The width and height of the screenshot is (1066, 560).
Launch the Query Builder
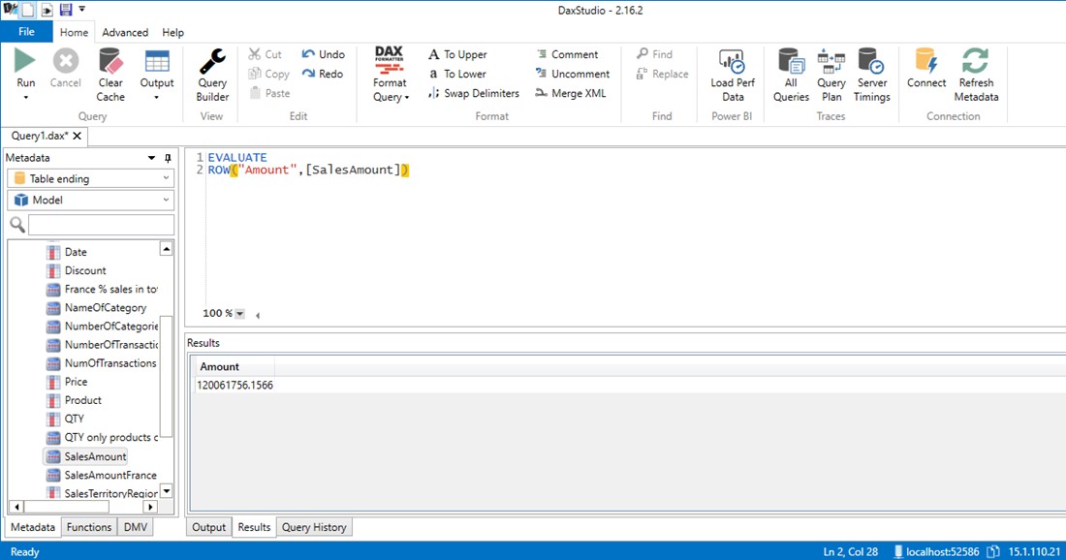tap(212, 75)
